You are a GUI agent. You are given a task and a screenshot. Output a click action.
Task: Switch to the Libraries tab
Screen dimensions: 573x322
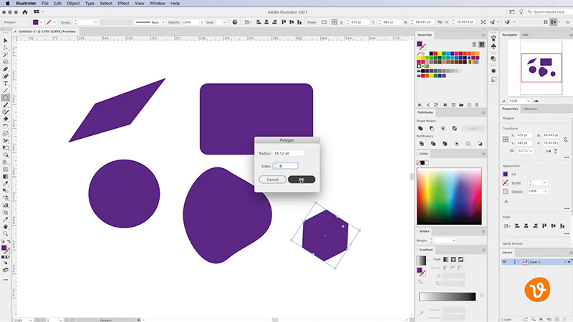[x=530, y=109]
